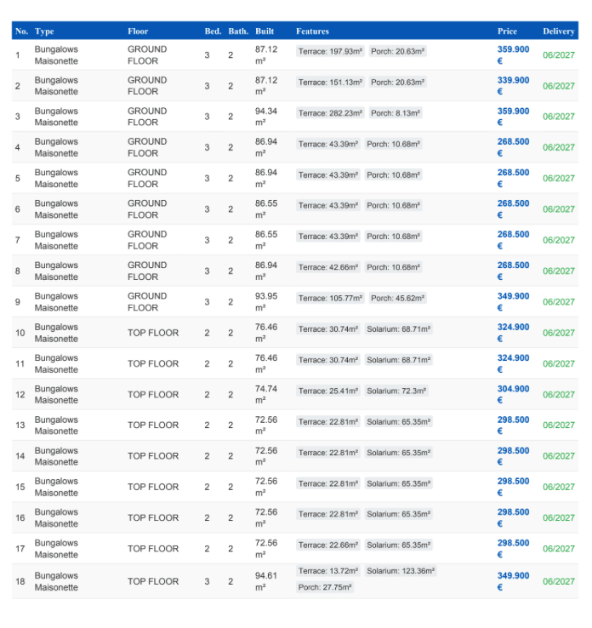The image size is (592, 628).
Task: Click the Floor column header
Action: tap(138, 31)
